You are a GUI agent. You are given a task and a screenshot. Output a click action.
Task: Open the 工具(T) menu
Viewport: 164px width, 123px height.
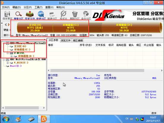coord(39,7)
